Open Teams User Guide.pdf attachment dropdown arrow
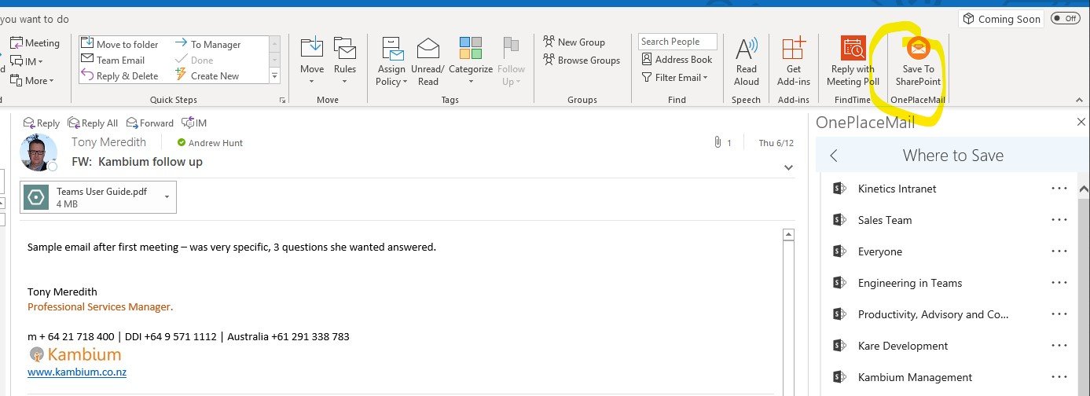This screenshot has height=396, width=1090. click(167, 196)
